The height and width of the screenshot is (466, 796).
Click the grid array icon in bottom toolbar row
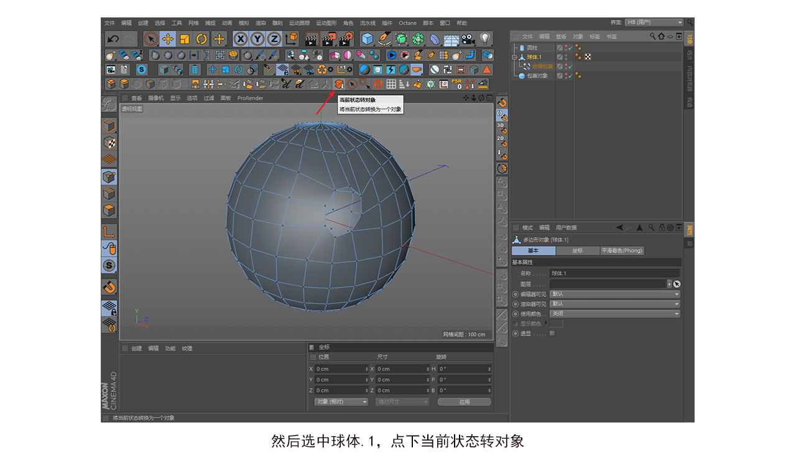point(391,84)
